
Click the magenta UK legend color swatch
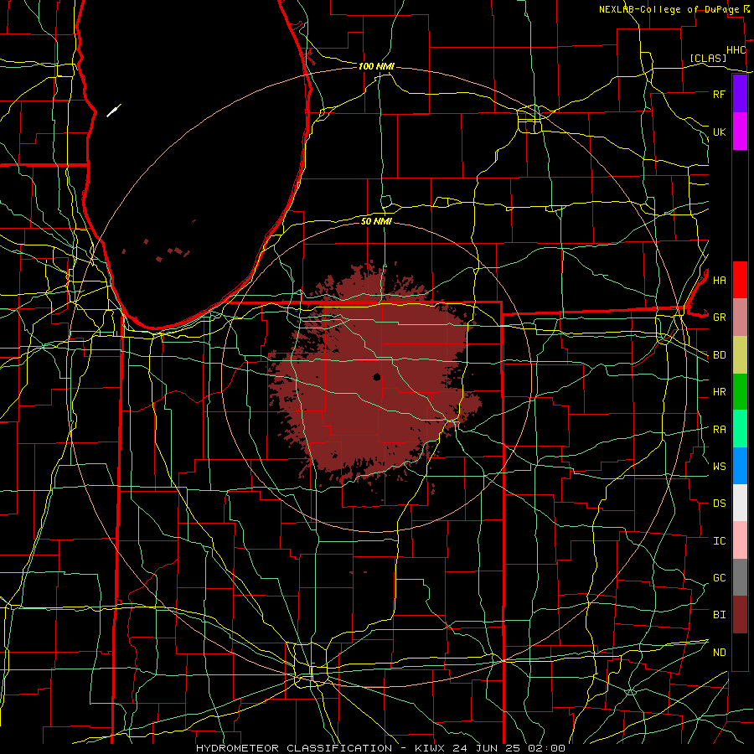coord(740,132)
